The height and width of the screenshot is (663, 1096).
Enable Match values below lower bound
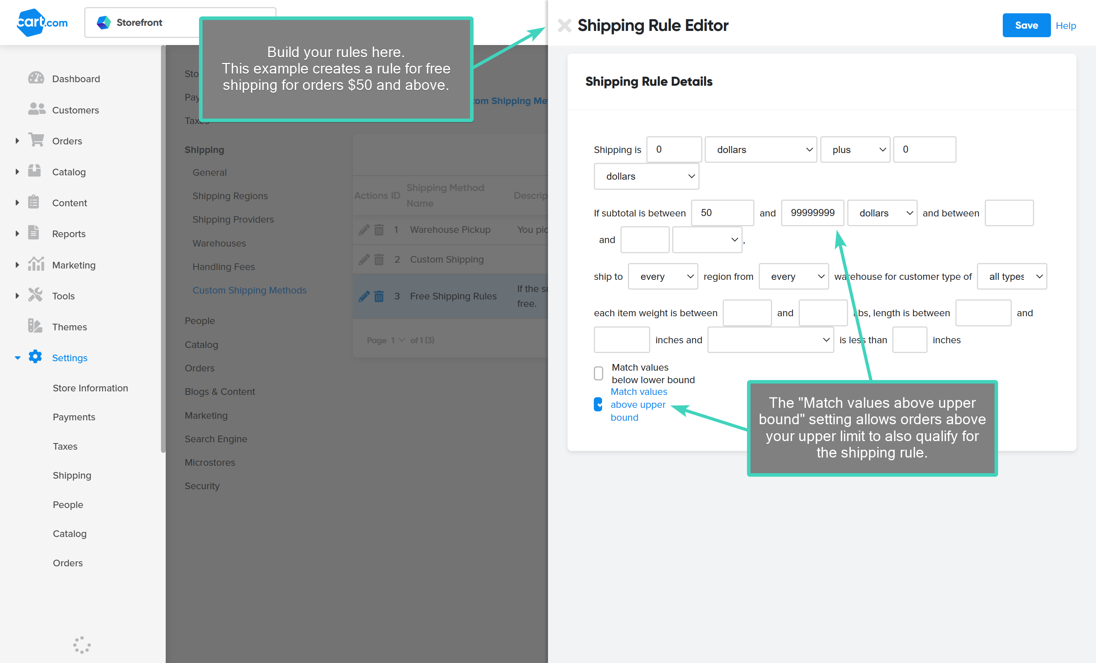598,373
